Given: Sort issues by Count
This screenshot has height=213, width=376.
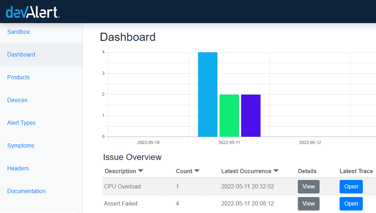Looking at the screenshot, I should tap(187, 171).
